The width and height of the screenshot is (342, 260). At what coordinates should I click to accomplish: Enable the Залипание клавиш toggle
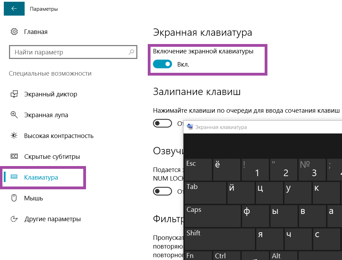tap(162, 123)
